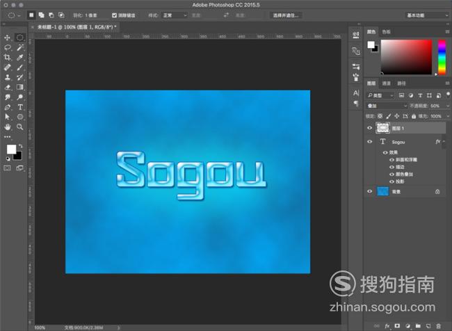The width and height of the screenshot is (452, 331).
Task: Hide the Bevel and Emboss effect
Action: (x=392, y=160)
